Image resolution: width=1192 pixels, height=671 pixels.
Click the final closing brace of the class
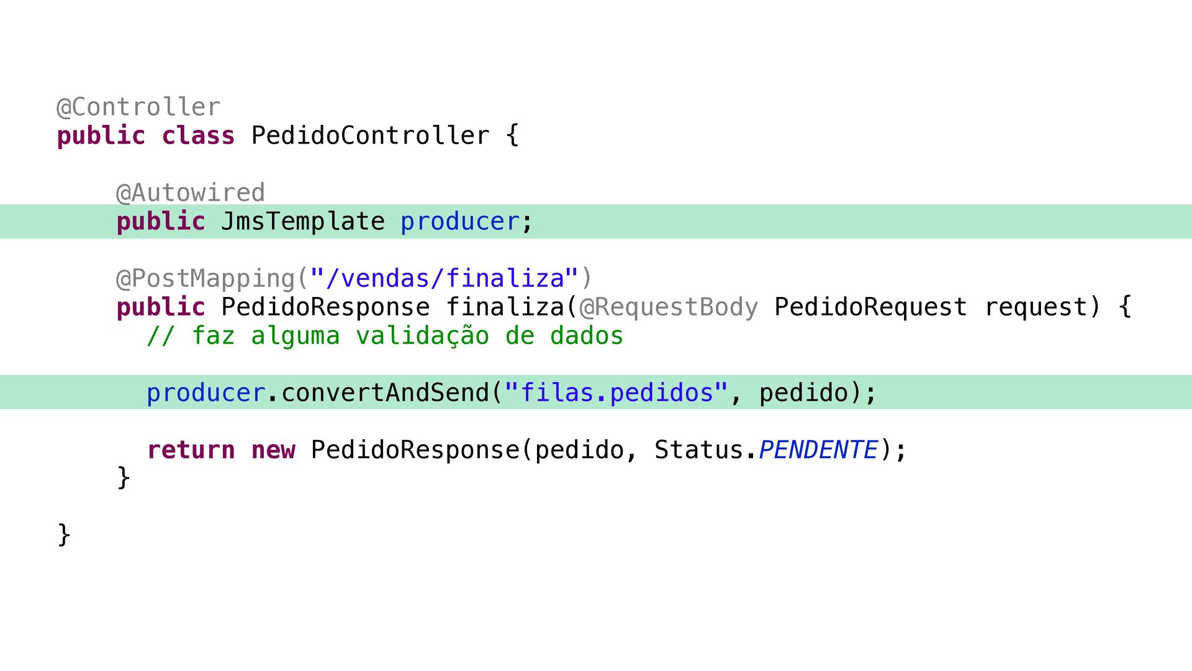pyautogui.click(x=64, y=534)
